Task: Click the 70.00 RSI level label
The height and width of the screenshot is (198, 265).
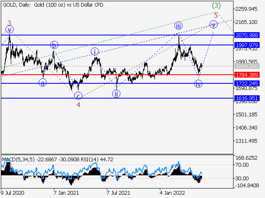Action: [x=242, y=165]
